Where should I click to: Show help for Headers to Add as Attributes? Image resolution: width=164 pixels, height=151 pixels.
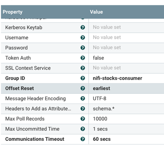[83, 108]
